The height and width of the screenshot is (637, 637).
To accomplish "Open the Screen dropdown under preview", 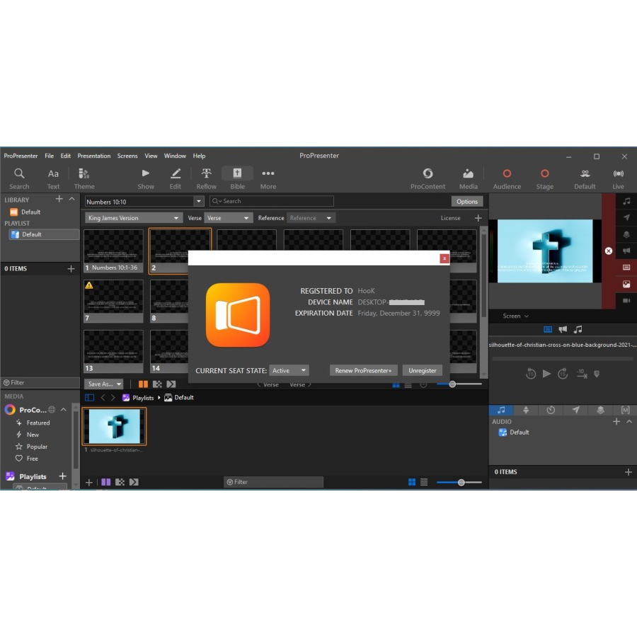I will click(x=515, y=316).
